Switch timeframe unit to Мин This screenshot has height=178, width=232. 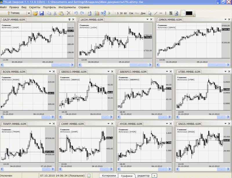(x=137, y=13)
